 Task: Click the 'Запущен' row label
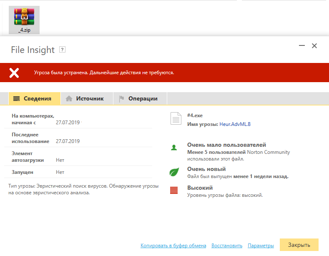(23, 172)
